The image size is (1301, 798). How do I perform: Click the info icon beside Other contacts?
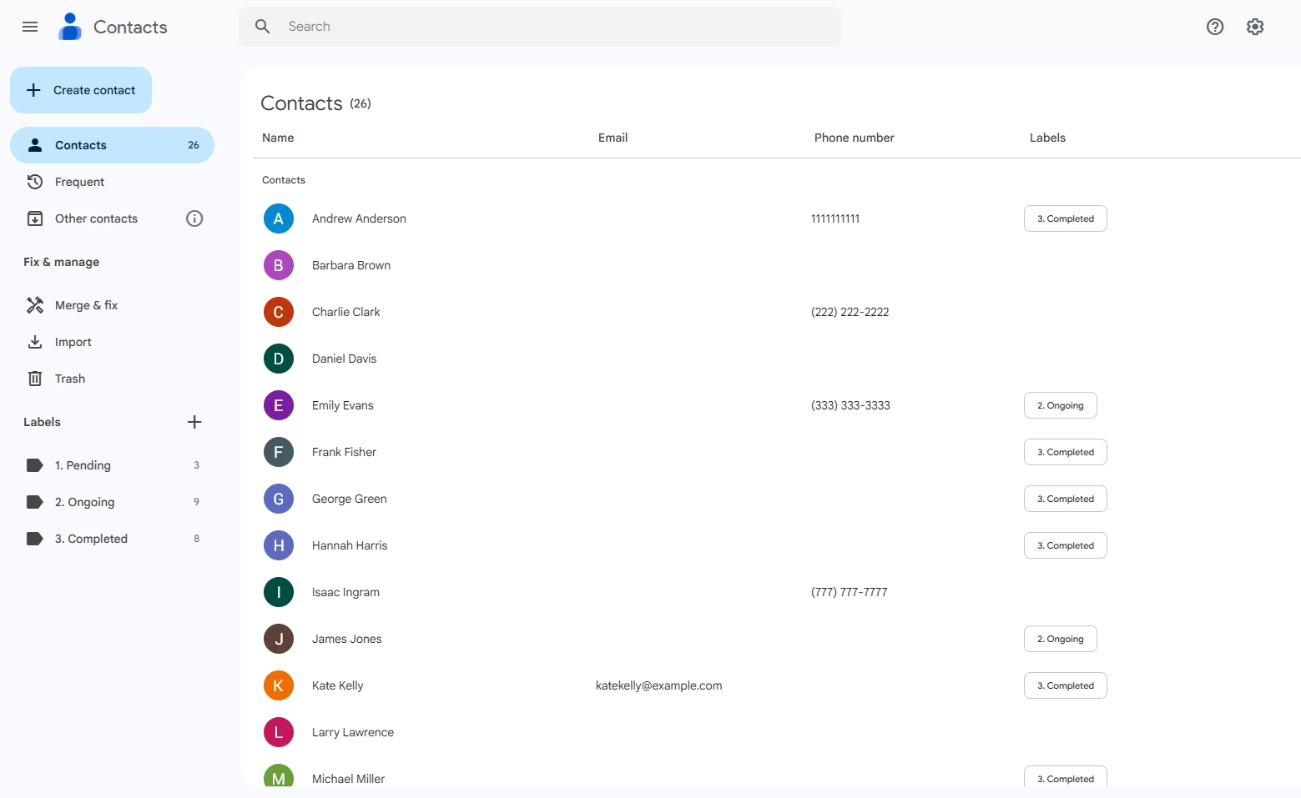194,218
